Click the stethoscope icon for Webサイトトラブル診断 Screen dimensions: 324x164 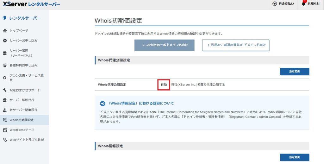(x=5, y=140)
